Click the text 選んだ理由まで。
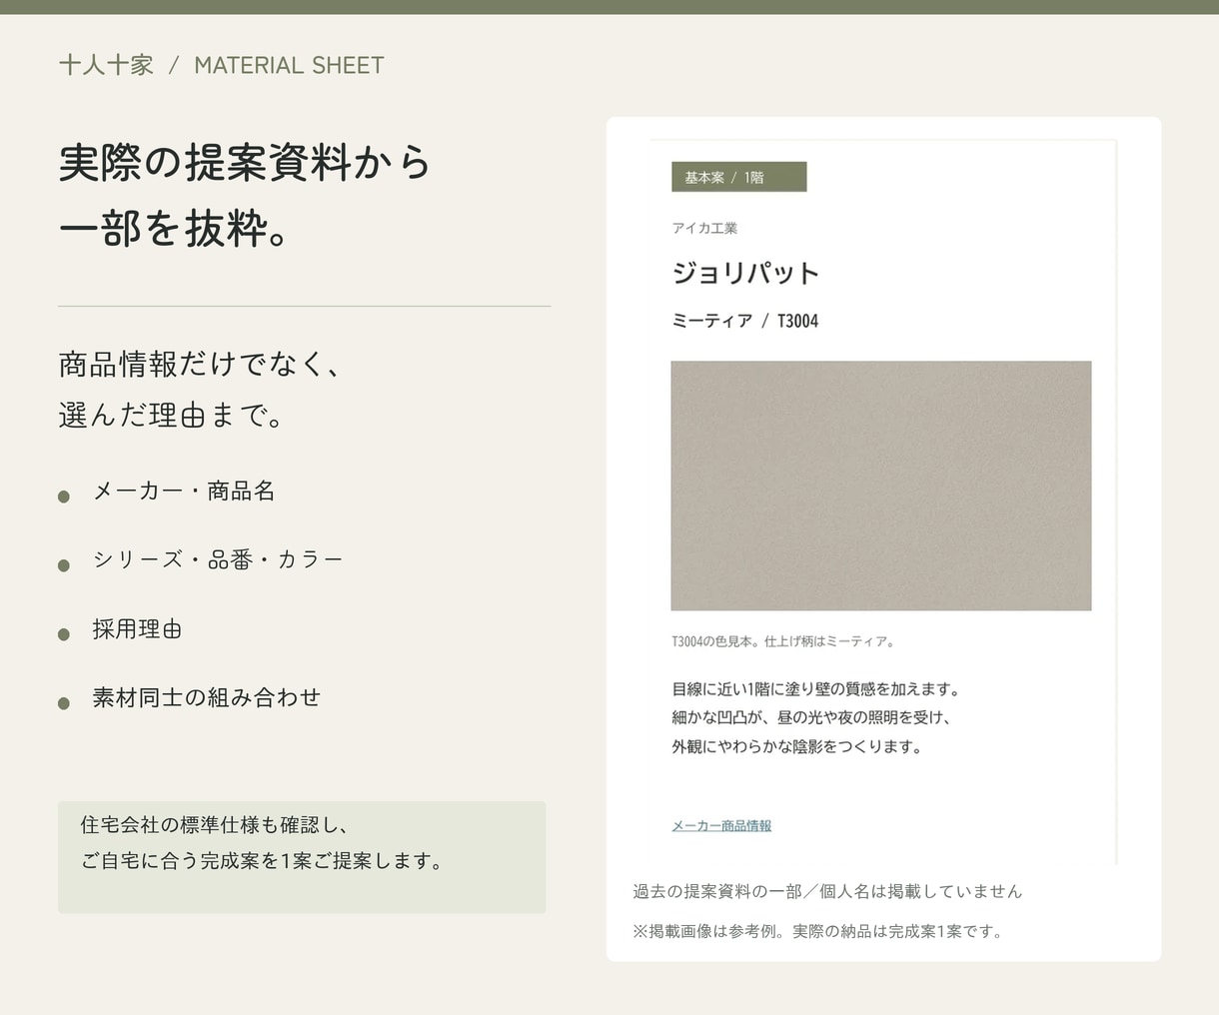The width and height of the screenshot is (1219, 1015). pyautogui.click(x=172, y=414)
